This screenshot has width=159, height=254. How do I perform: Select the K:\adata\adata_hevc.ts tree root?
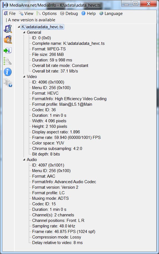pos(42,27)
